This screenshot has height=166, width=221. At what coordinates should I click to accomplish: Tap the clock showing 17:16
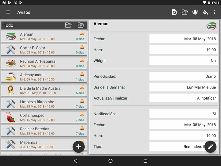click(215, 2)
